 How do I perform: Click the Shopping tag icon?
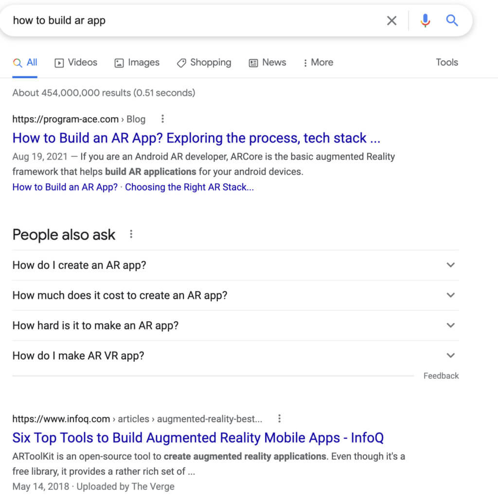[181, 63]
